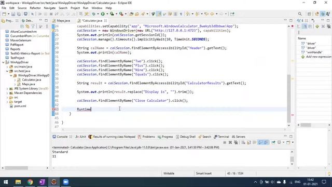This screenshot has height=187, width=332.
Task: Select Calculator.java in Project Explorer
Action: tap(32, 80)
